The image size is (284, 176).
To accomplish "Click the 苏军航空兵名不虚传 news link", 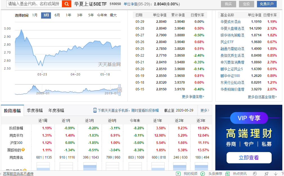I will pos(18,174).
